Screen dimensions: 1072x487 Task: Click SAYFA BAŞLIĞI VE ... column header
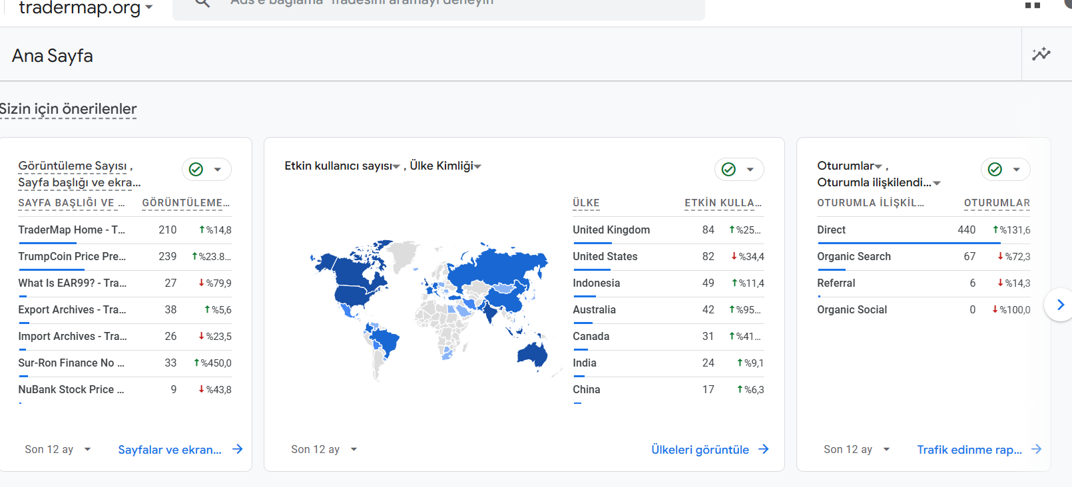click(71, 203)
